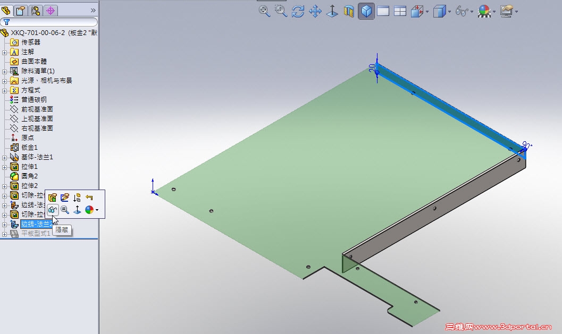Switch to DimXpertManager tab
562x334 pixels.
click(x=51, y=11)
